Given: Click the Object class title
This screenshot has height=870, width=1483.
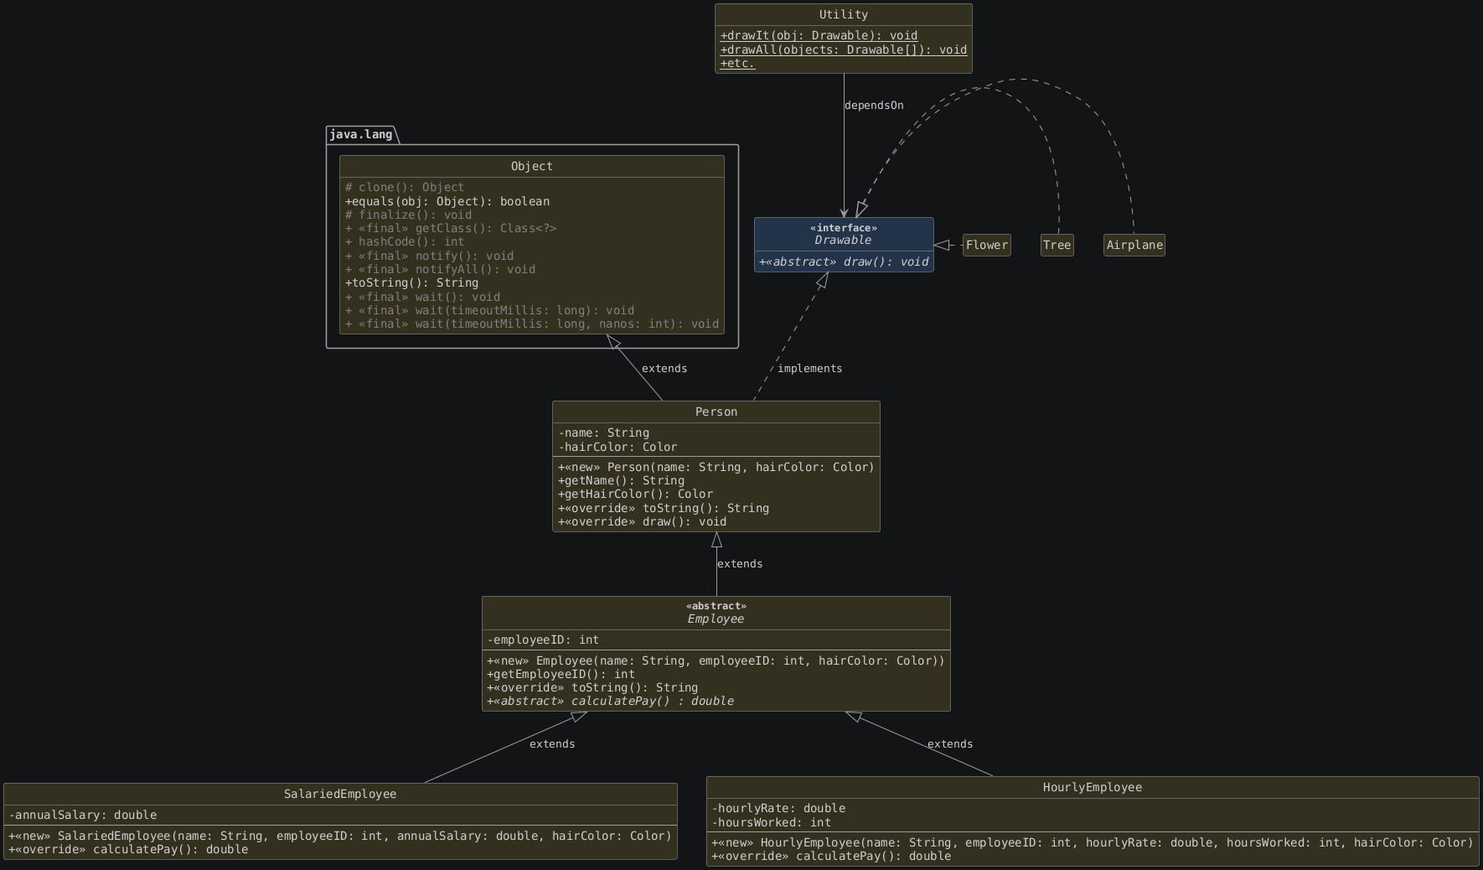Looking at the screenshot, I should coord(532,167).
